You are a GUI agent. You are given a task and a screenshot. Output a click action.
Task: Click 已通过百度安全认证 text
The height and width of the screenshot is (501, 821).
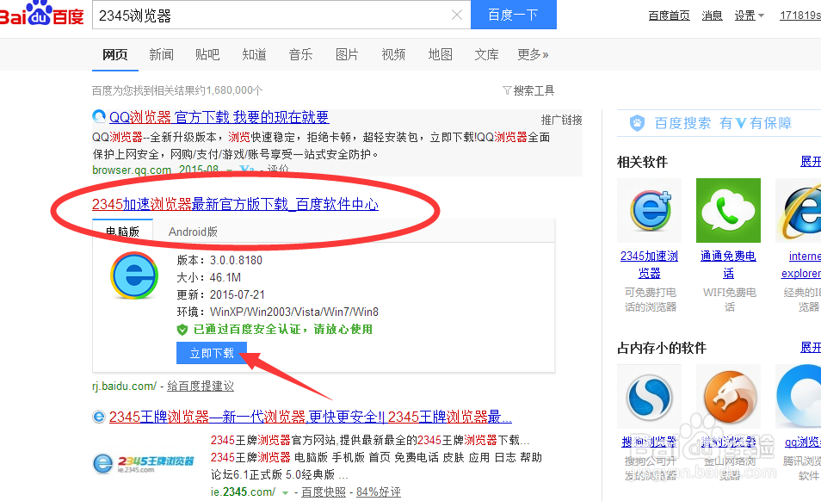click(x=283, y=330)
